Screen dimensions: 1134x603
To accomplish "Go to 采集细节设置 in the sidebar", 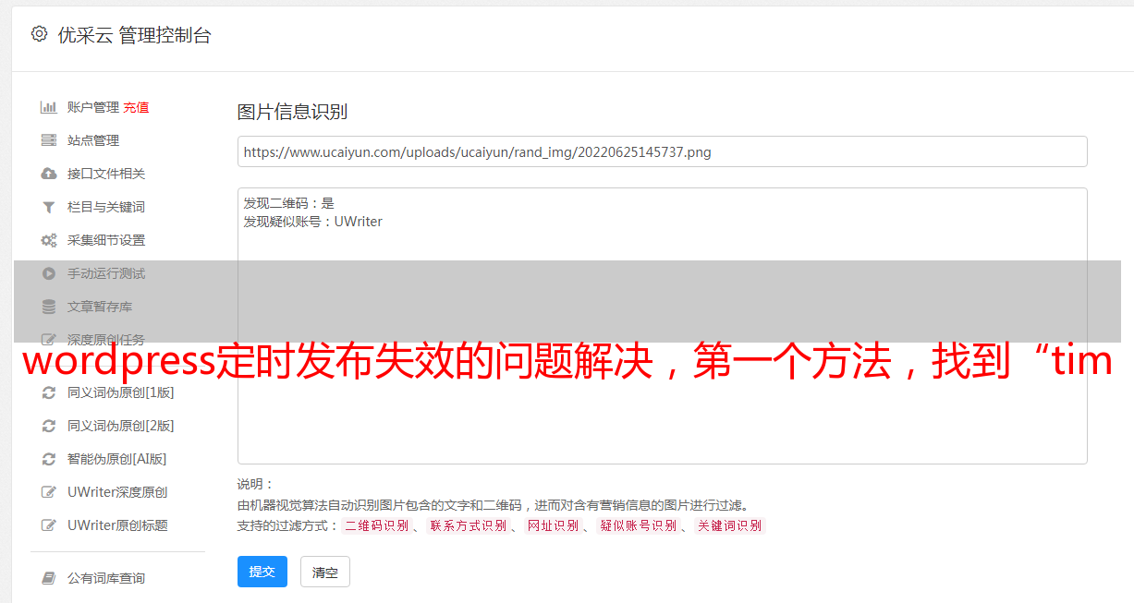I will coord(106,240).
